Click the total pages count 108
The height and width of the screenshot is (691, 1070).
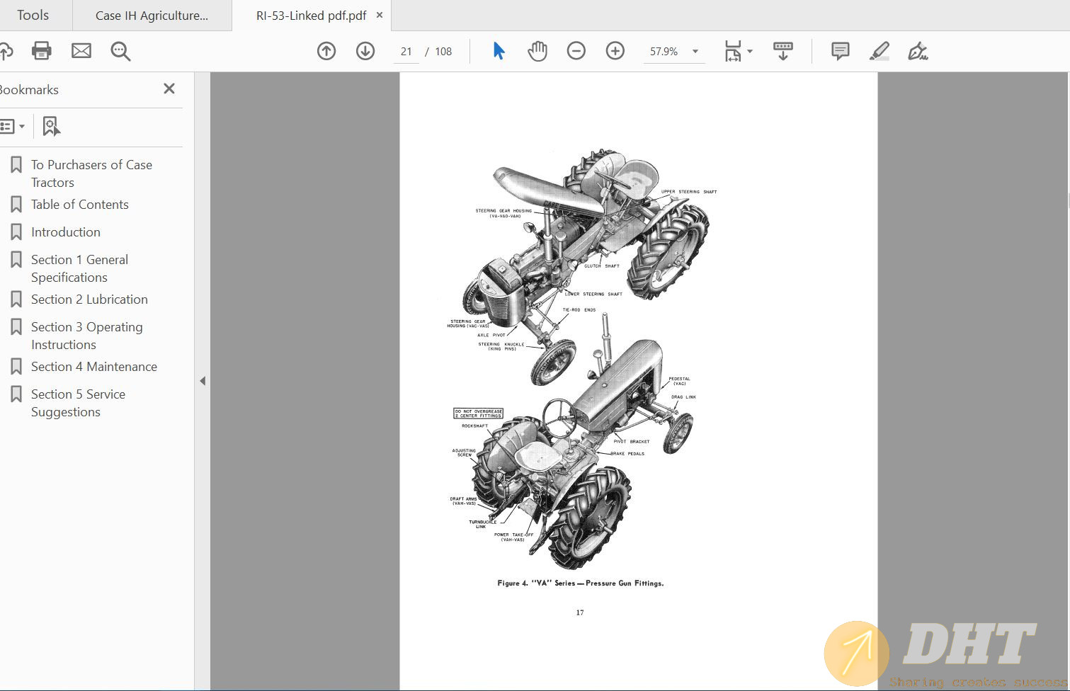pos(443,51)
